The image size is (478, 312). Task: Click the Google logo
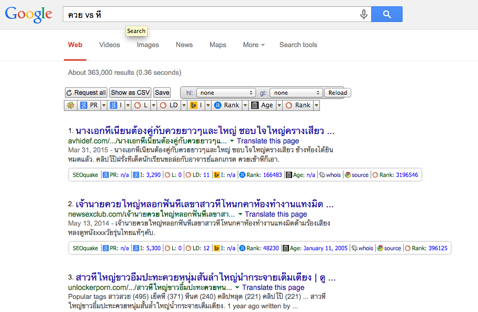28,14
